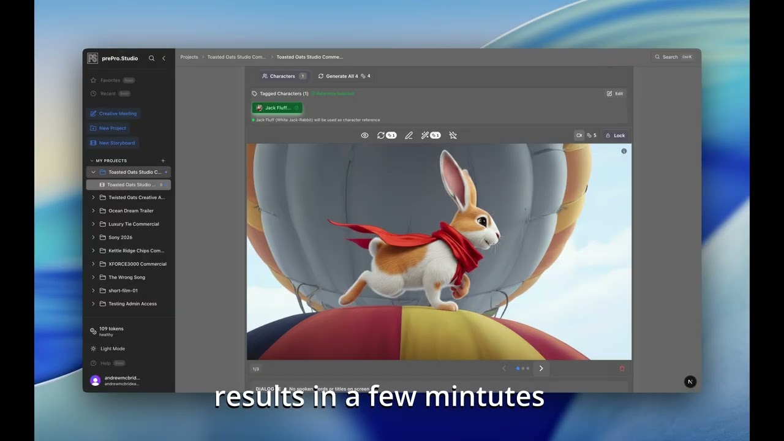The width and height of the screenshot is (784, 441).
Task: Go to the previous image variant
Action: [504, 369]
